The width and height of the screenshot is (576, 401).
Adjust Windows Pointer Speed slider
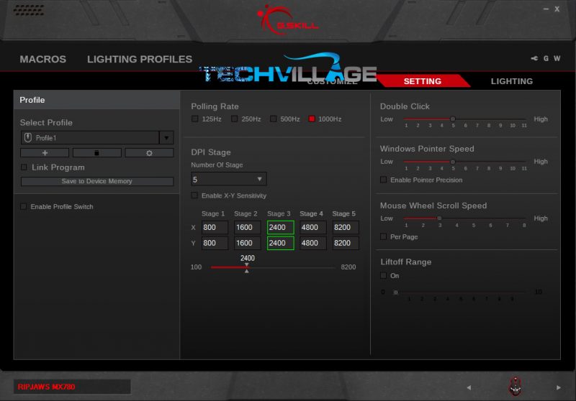pyautogui.click(x=453, y=162)
